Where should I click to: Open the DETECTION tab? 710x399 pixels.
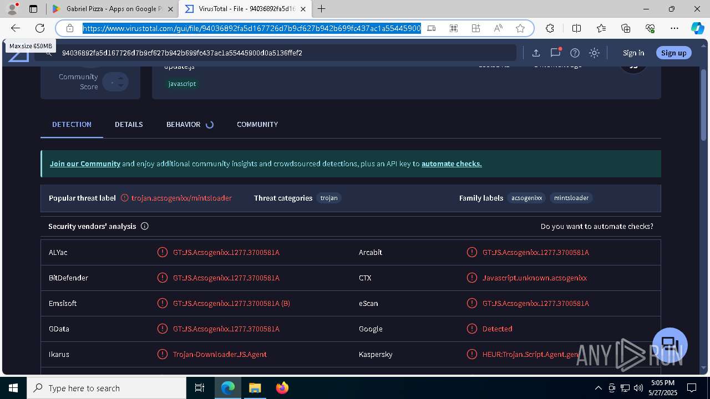72,124
